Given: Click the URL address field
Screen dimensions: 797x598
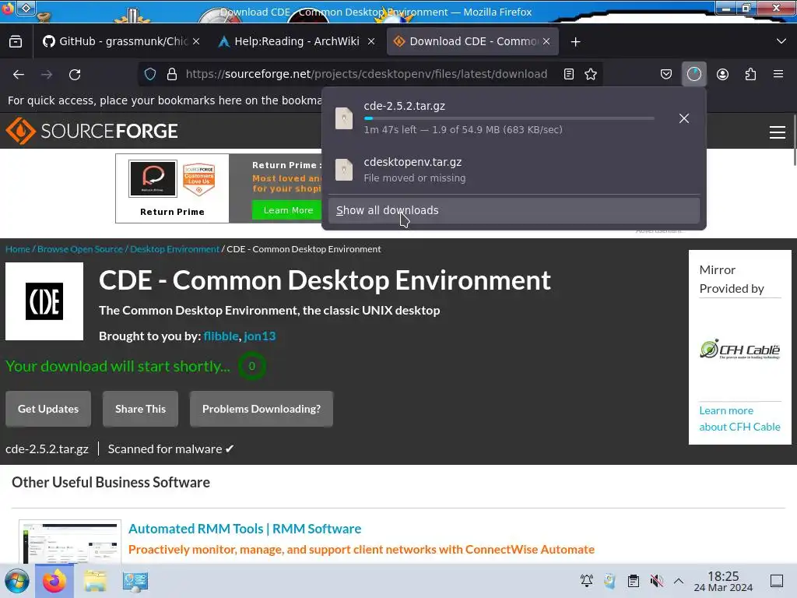Looking at the screenshot, I should click(366, 74).
